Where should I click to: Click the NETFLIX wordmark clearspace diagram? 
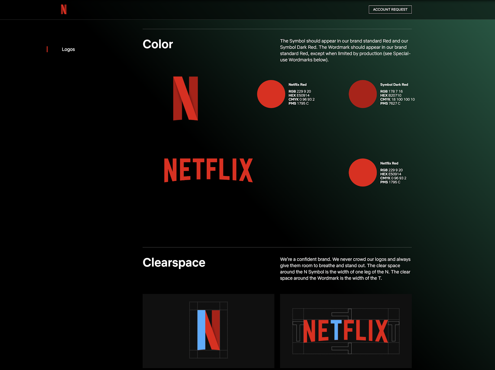tap(346, 332)
